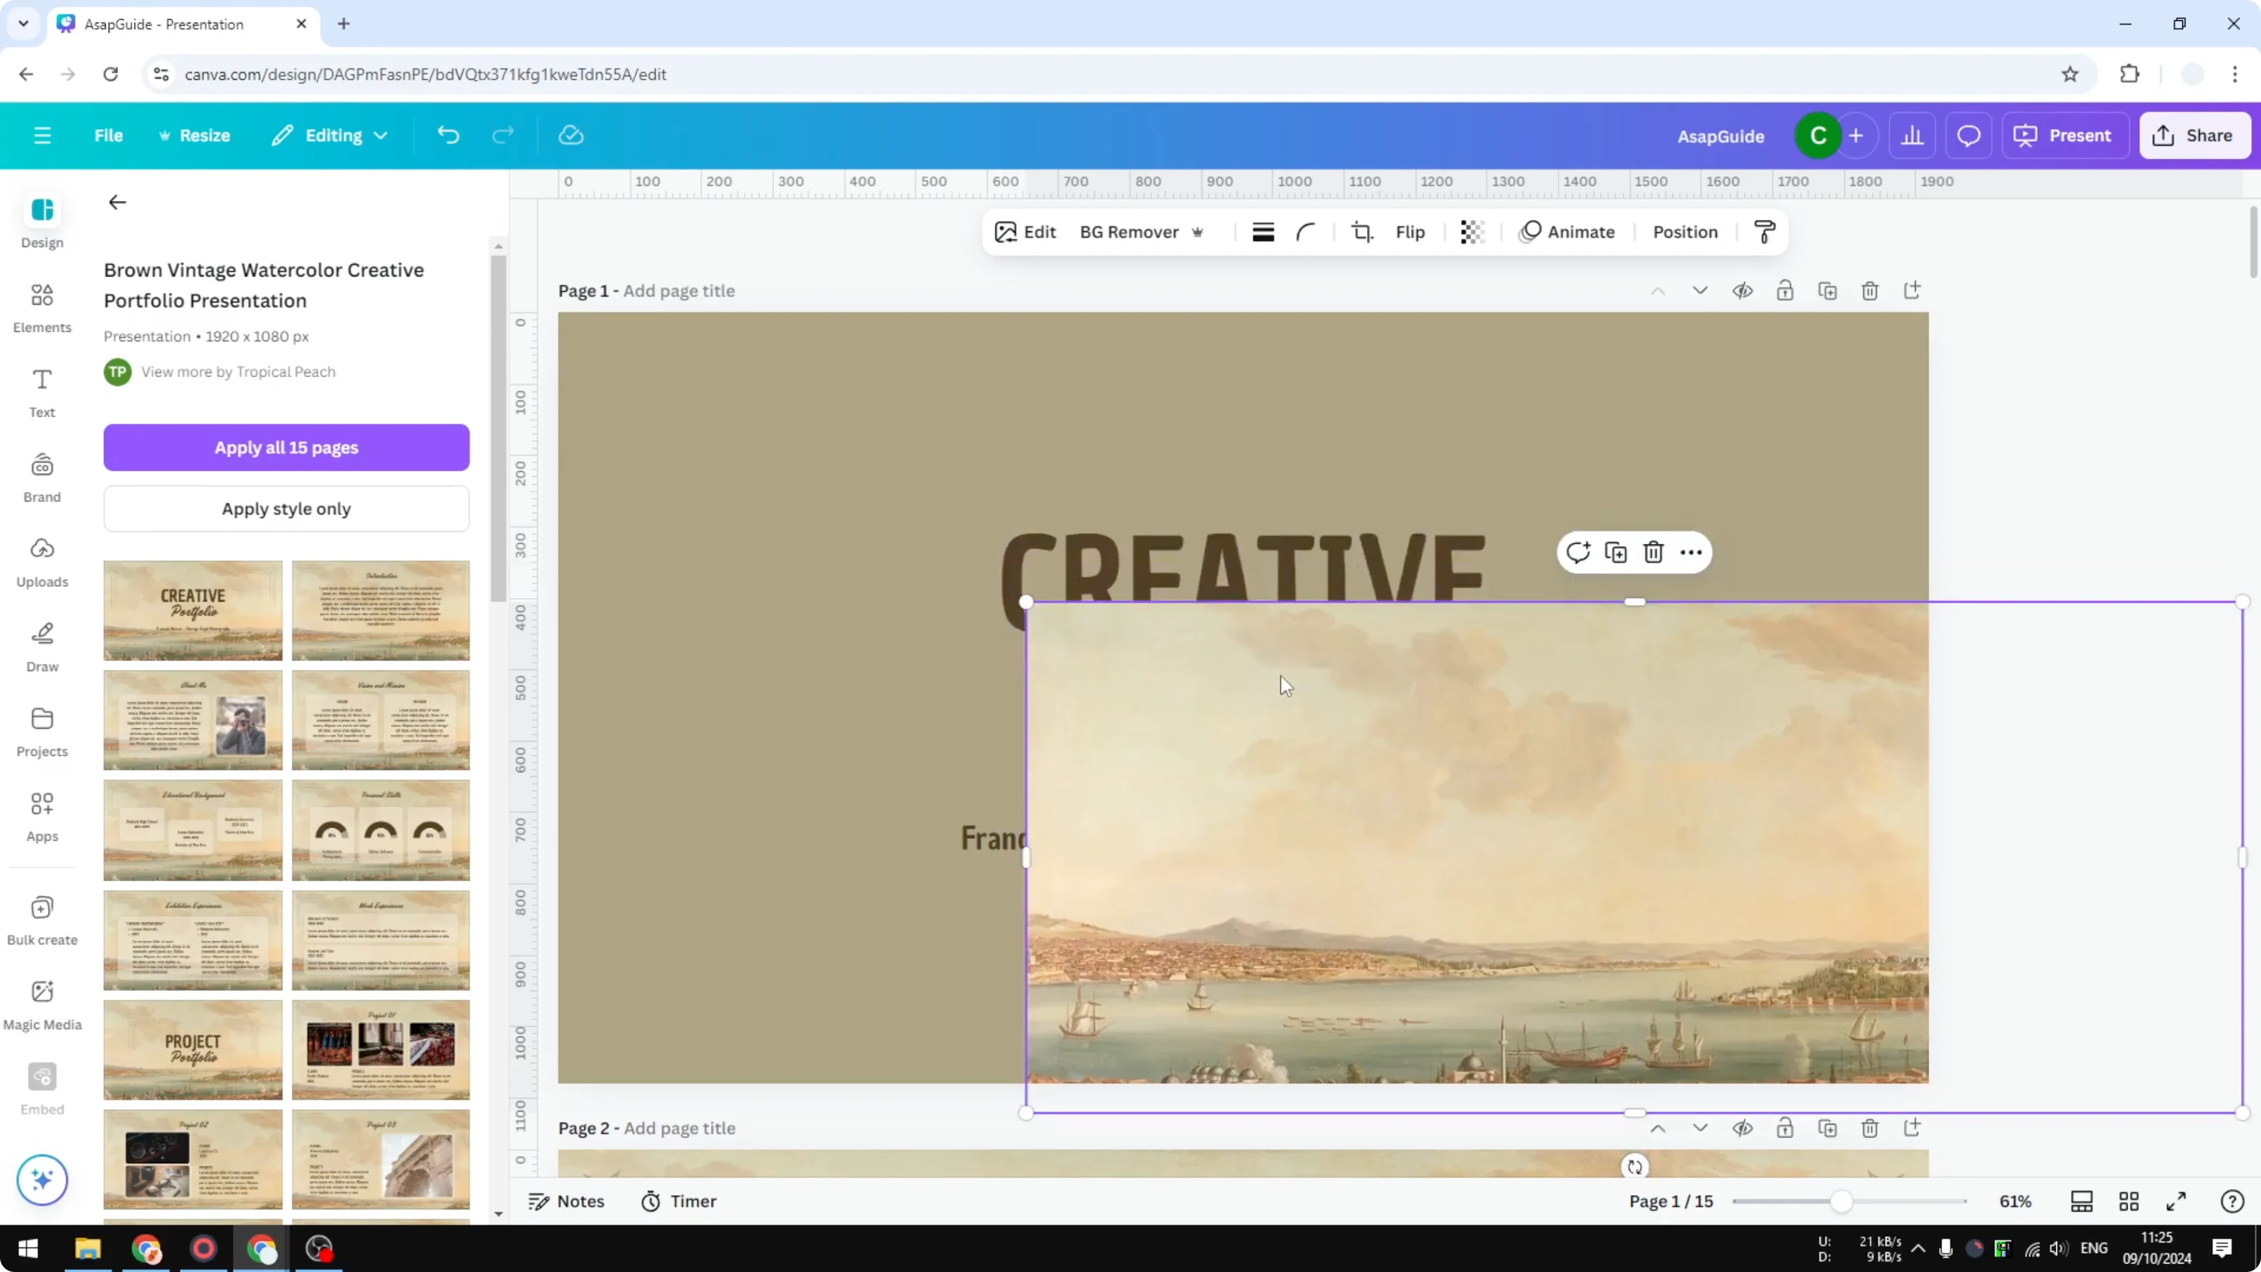The width and height of the screenshot is (2261, 1272).
Task: Open the line weight border style option
Action: [x=1263, y=232]
